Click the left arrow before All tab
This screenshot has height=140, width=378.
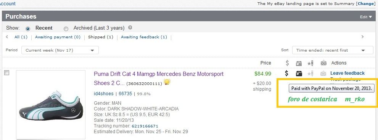[x=7, y=37]
